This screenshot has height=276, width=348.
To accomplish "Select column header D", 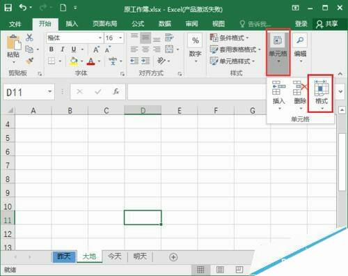I will [x=143, y=111].
